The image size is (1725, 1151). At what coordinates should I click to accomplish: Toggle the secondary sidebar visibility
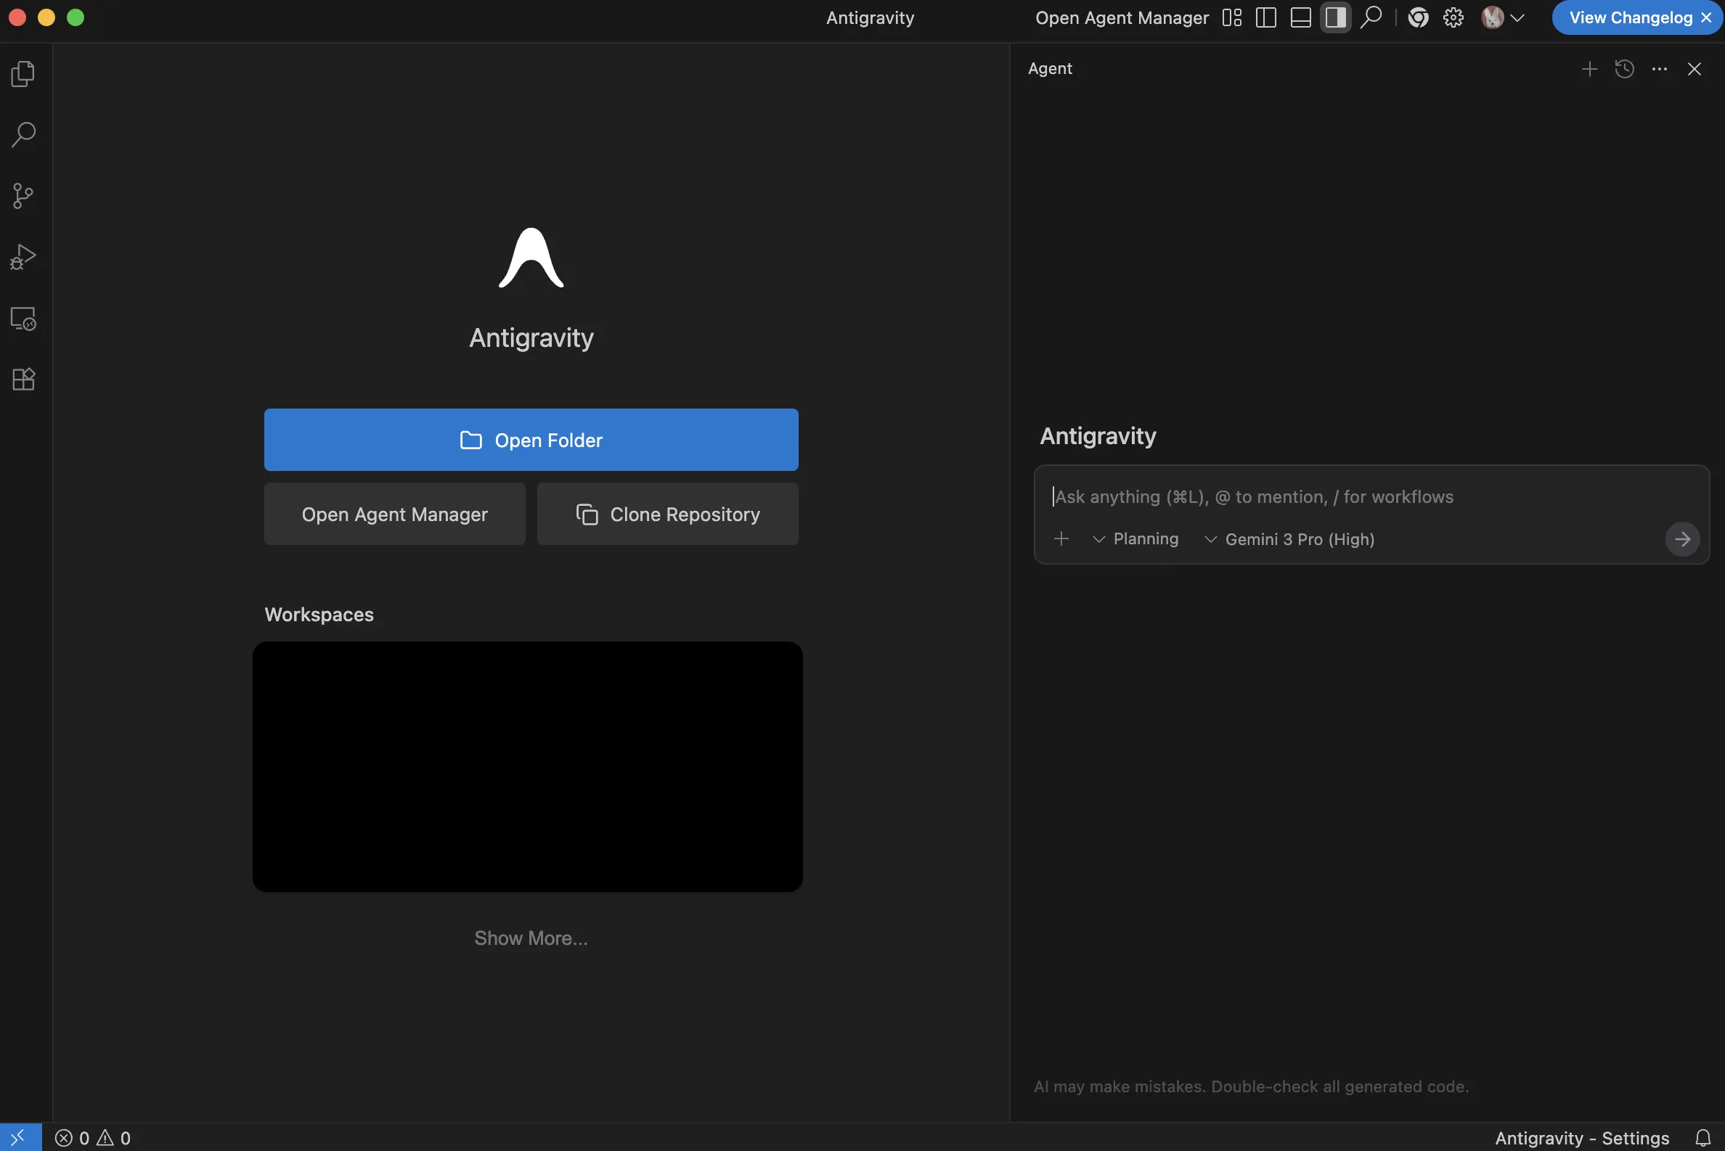coord(1335,17)
